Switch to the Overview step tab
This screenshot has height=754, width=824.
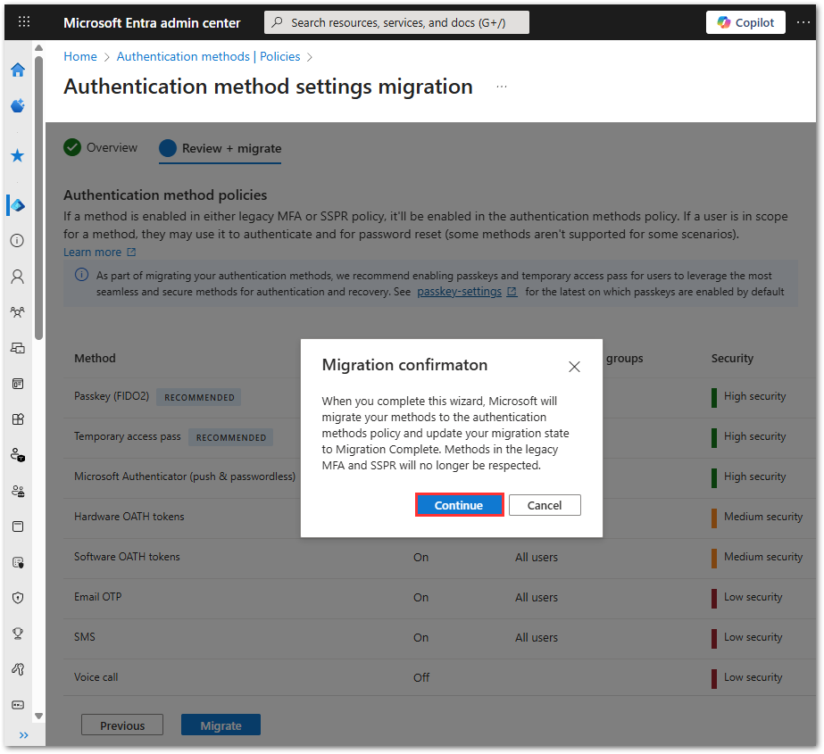(x=101, y=148)
